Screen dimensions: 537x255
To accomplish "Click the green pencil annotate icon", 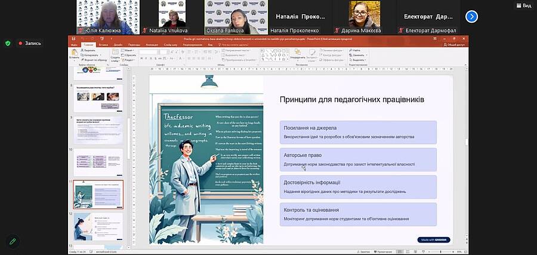I will [x=12, y=241].
